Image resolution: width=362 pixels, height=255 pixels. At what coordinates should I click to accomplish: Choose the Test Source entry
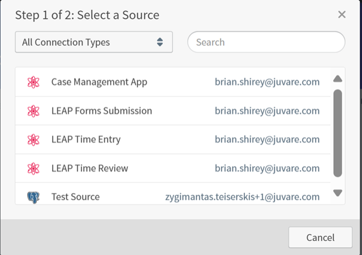[x=173, y=194]
